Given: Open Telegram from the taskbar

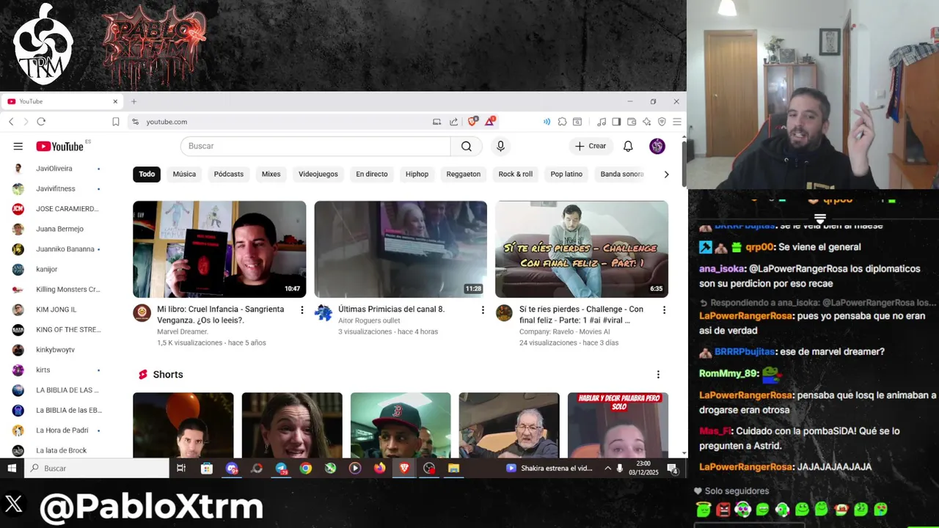Looking at the screenshot, I should 281,468.
